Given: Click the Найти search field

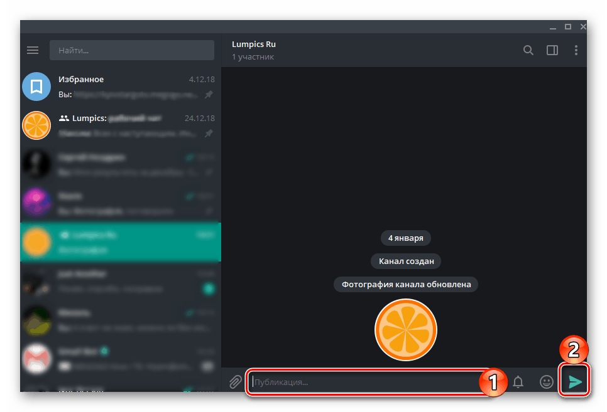Looking at the screenshot, I should click(132, 50).
